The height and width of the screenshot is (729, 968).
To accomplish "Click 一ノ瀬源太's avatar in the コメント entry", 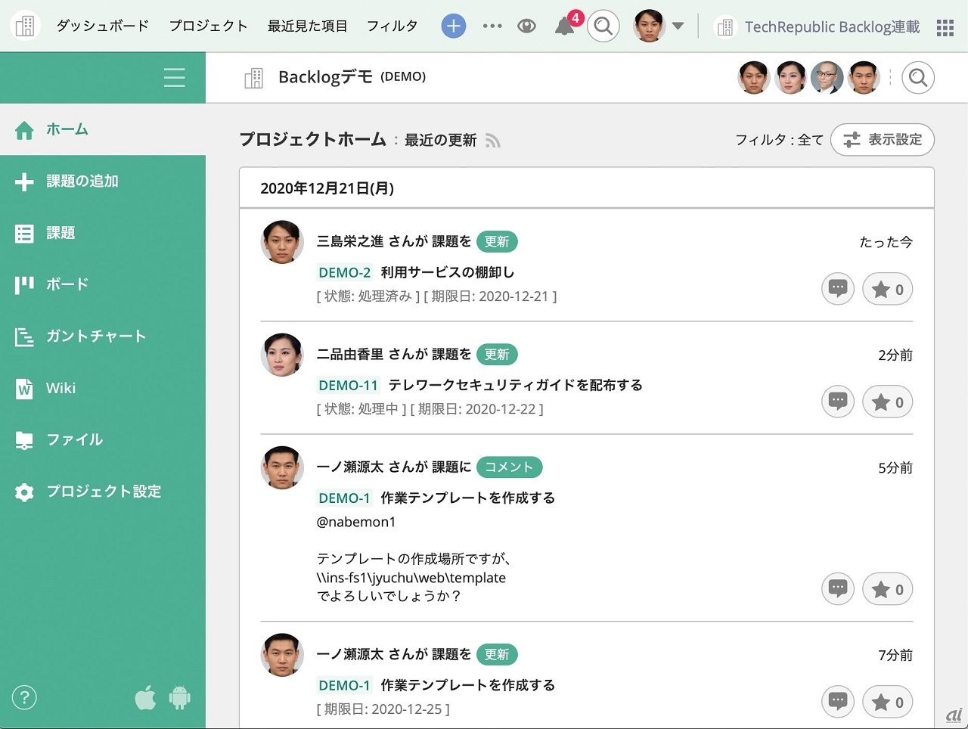I will click(282, 467).
